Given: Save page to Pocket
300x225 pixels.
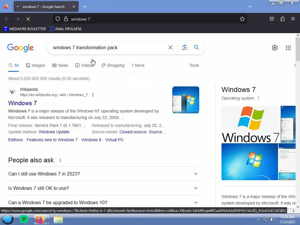Looking at the screenshot, I should point(272,19).
